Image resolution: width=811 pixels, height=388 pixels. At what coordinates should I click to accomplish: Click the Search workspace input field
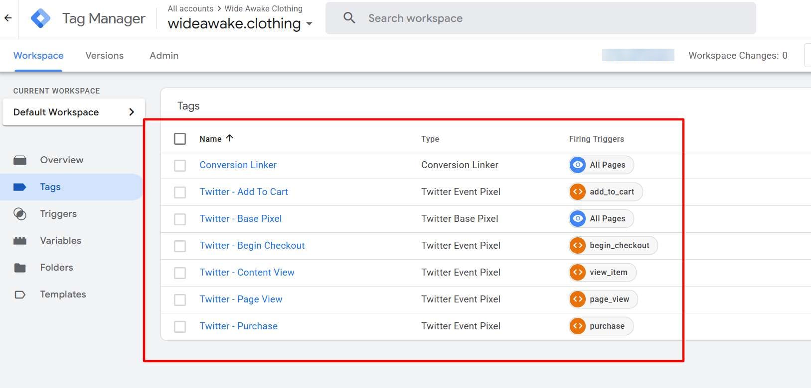541,18
